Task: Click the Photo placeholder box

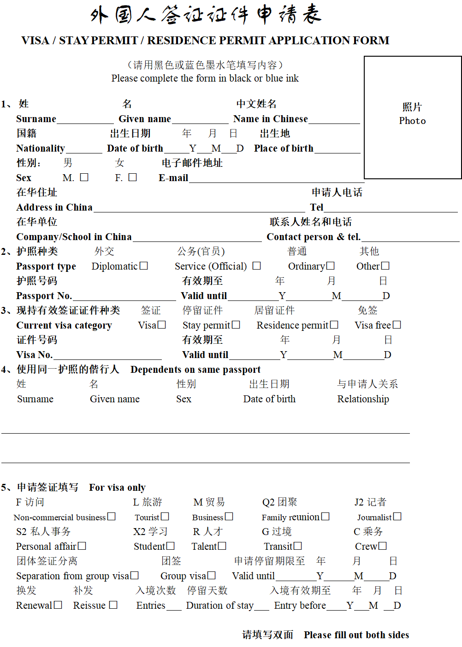Action: click(413, 118)
